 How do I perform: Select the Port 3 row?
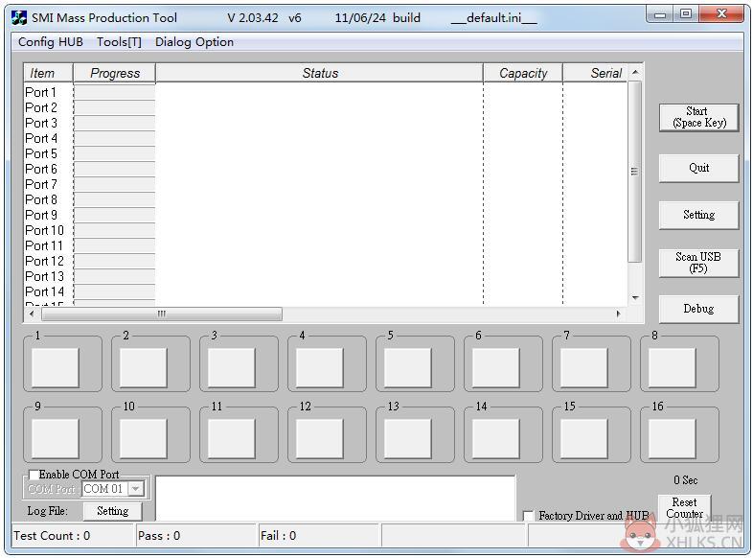coord(325,123)
